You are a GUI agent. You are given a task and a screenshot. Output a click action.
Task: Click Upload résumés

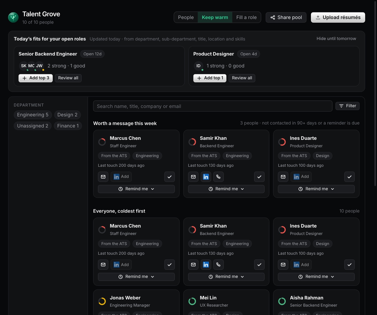point(338,17)
